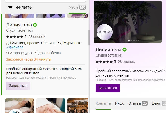Select the first photo carousel dot
Viewport: 166px width, 113px height.
coord(129,40)
